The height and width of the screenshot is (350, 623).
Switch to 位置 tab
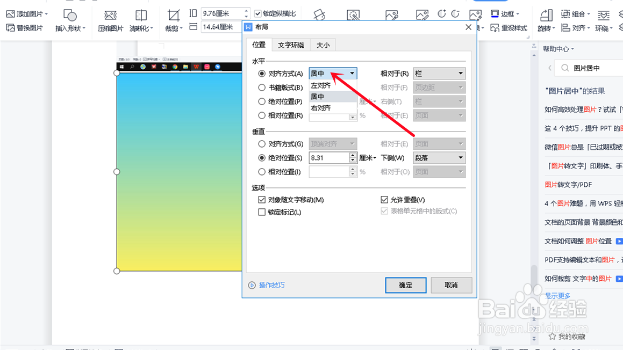(259, 45)
